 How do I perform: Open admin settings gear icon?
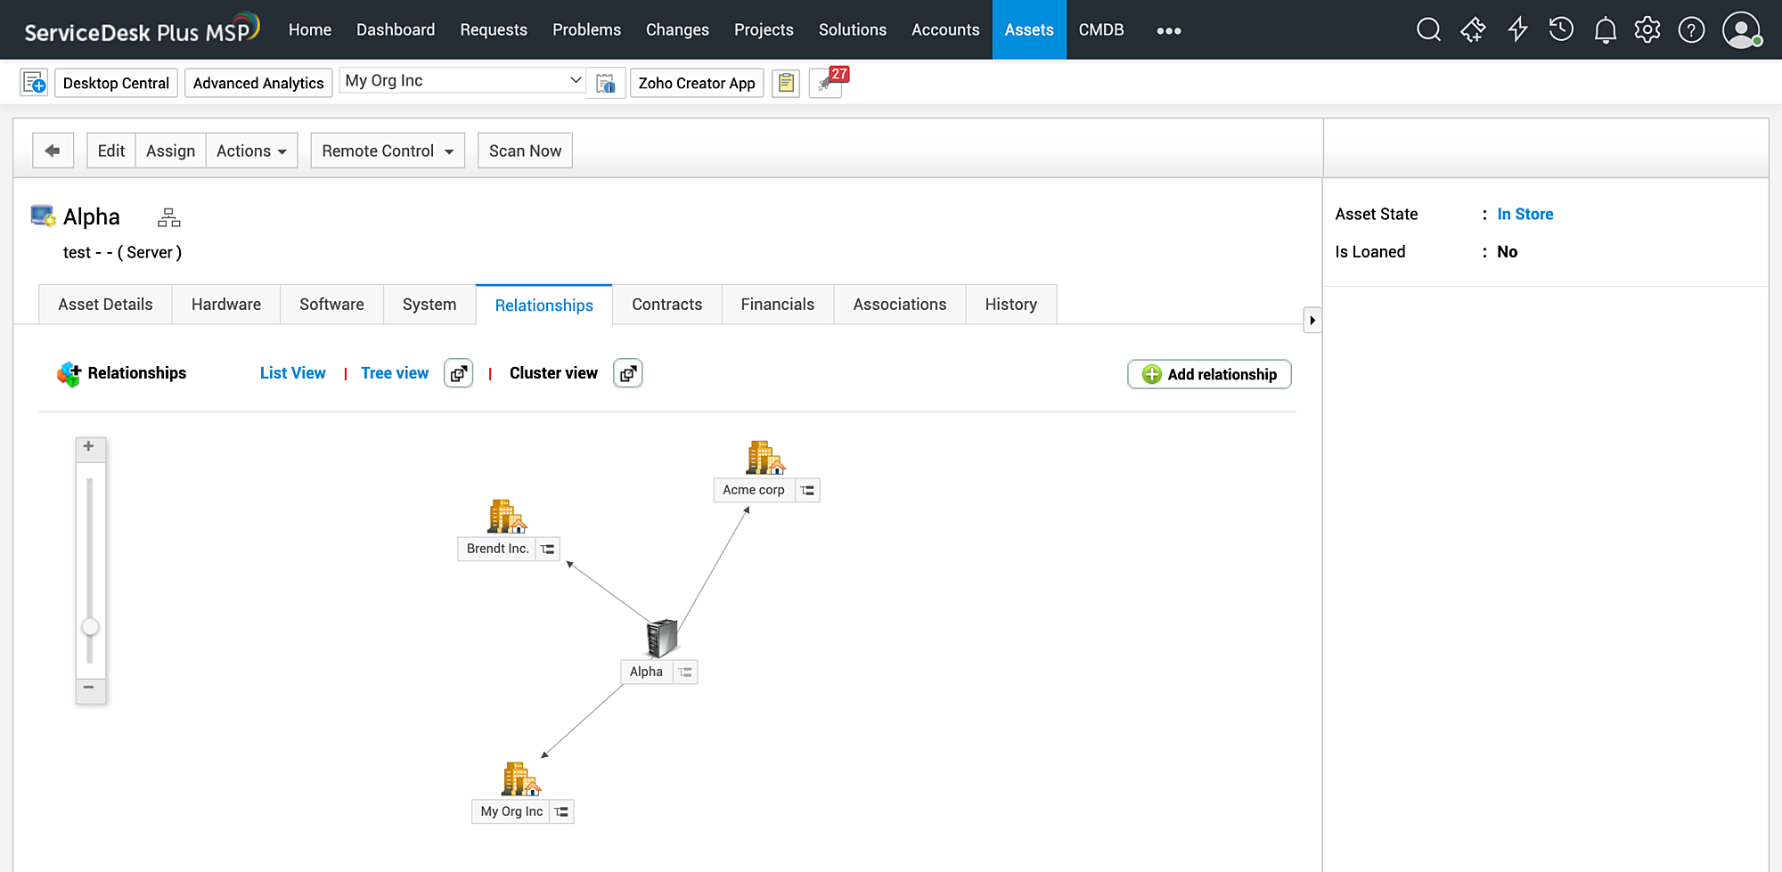pyautogui.click(x=1647, y=29)
